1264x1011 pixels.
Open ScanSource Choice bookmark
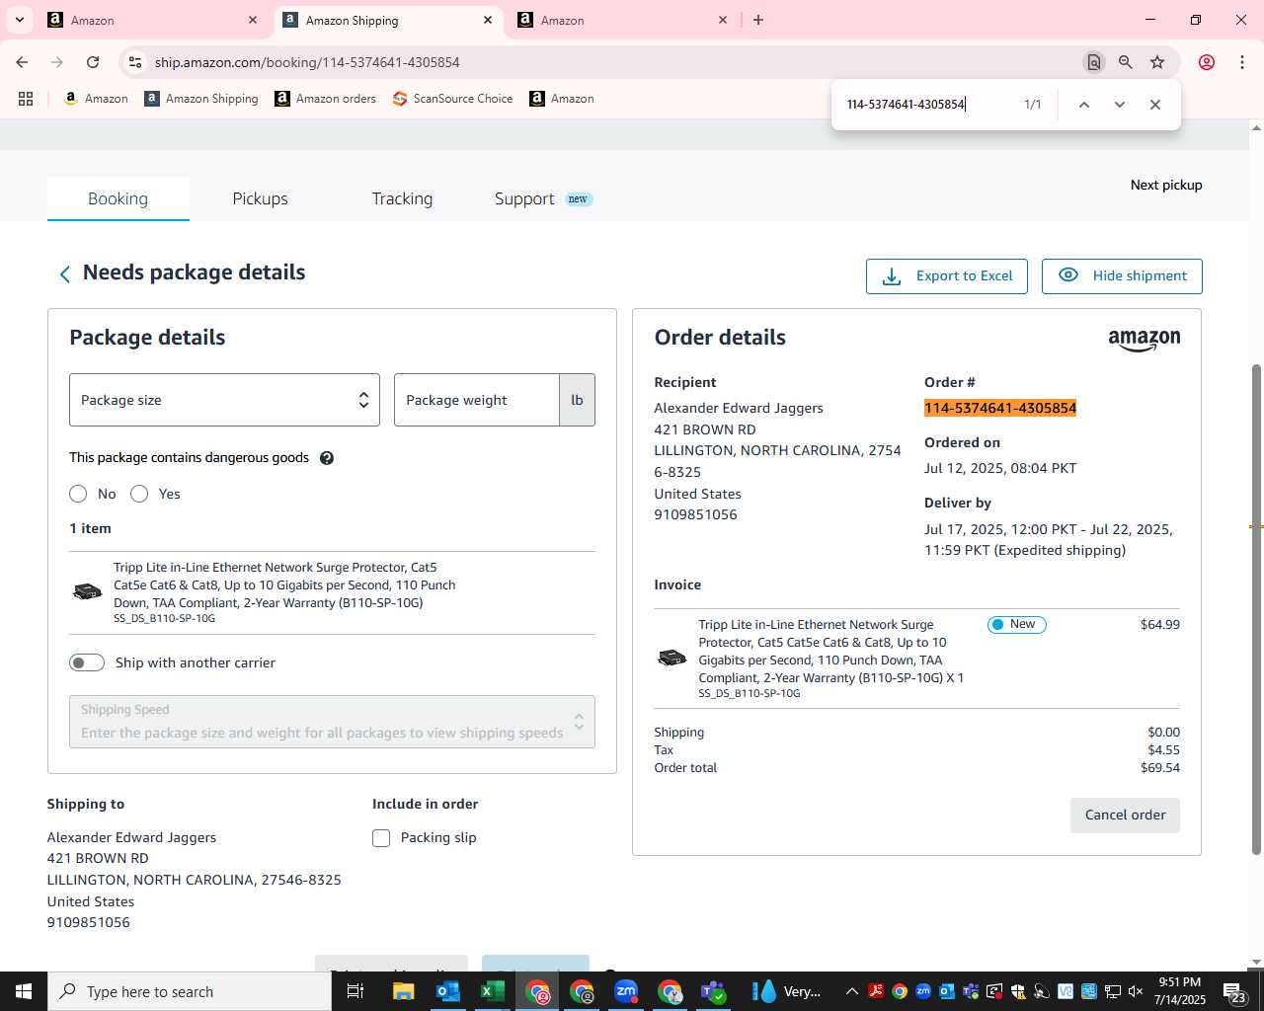tap(453, 99)
